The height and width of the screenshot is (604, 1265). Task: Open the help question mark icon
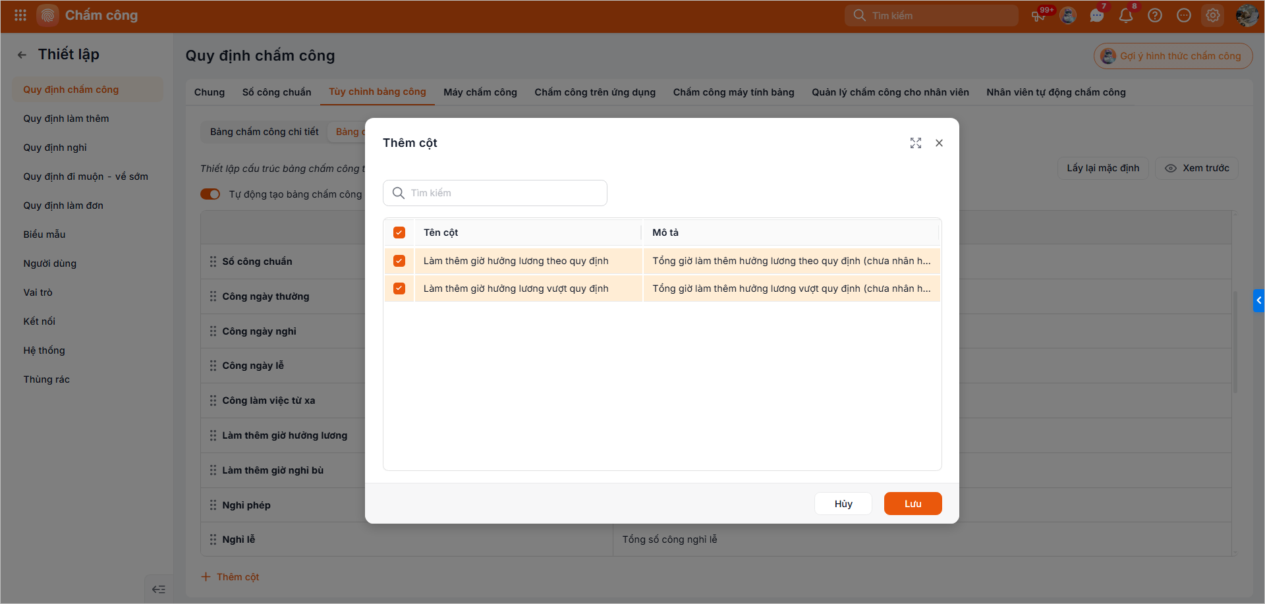(1155, 15)
